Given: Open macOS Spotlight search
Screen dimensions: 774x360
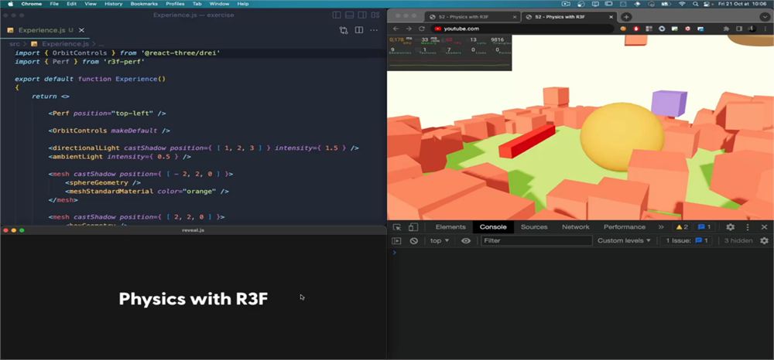Looking at the screenshot, I should tap(695, 4).
